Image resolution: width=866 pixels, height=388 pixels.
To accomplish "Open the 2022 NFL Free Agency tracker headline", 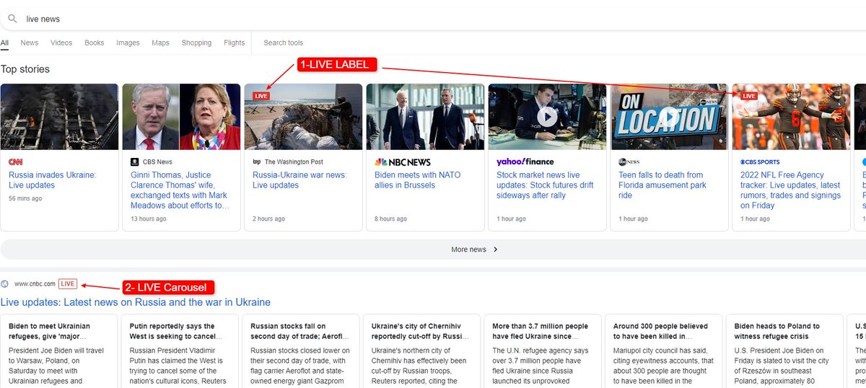I will click(790, 190).
